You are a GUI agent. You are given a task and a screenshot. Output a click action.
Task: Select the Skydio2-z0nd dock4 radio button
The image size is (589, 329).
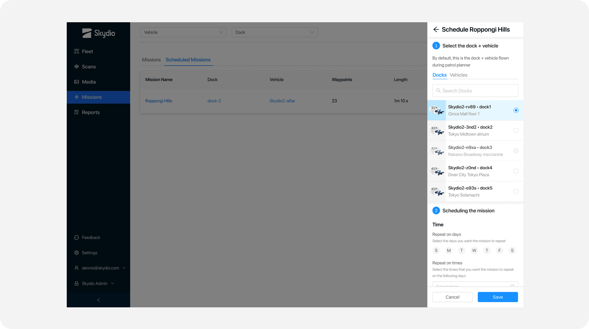pos(516,171)
